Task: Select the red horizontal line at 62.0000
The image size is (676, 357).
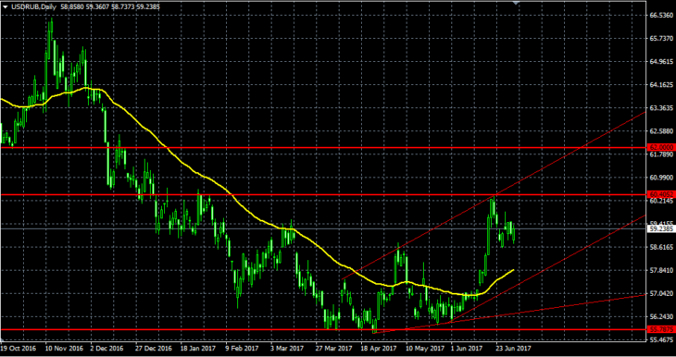Action: (323, 147)
